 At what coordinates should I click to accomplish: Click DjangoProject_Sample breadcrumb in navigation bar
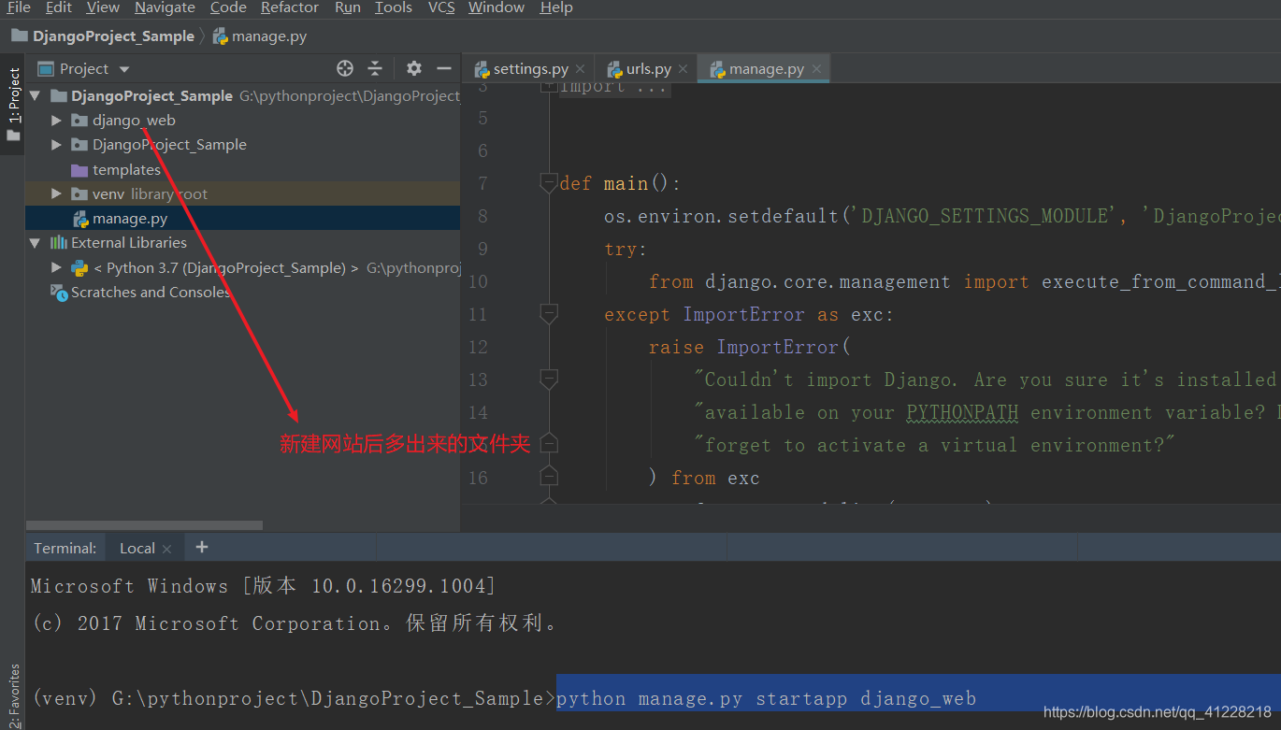click(x=103, y=36)
